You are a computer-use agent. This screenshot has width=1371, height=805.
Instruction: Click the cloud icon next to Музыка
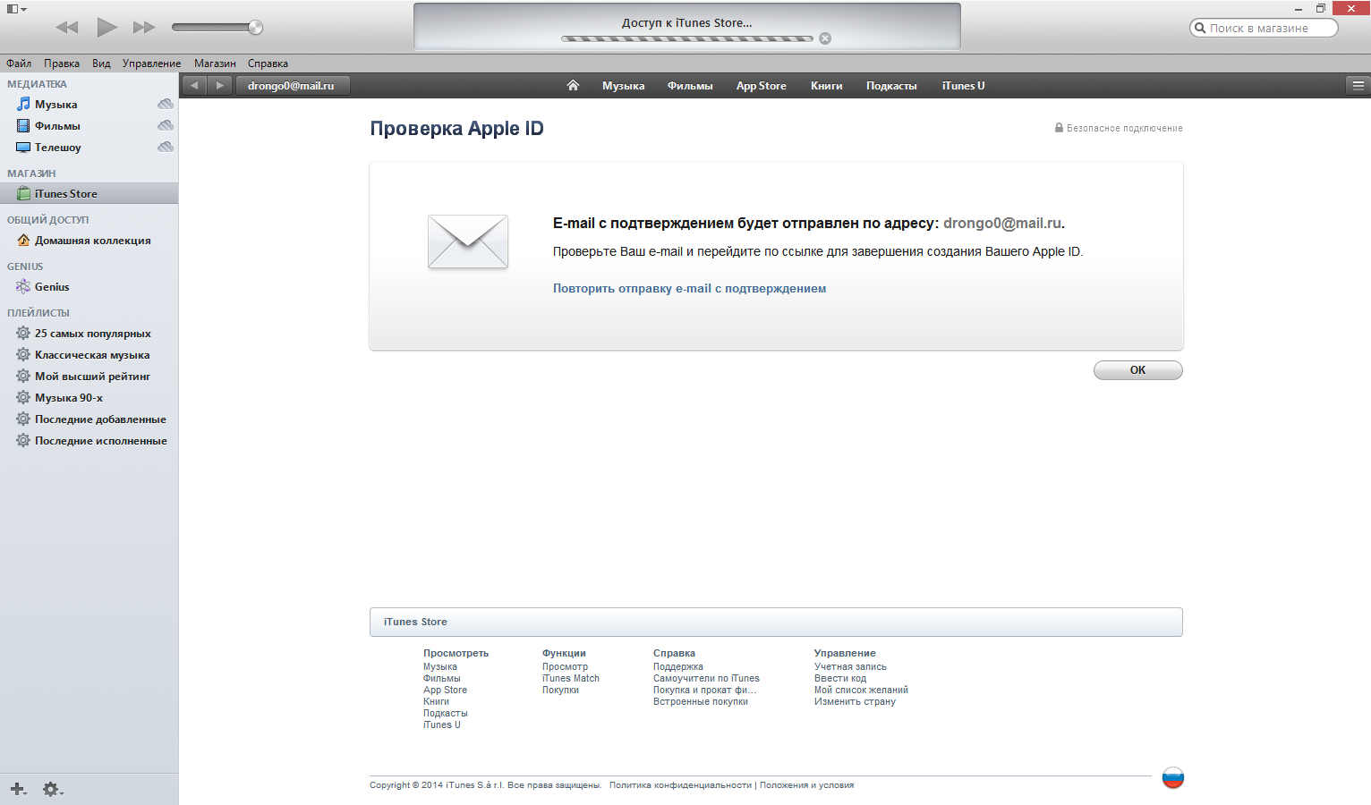[166, 104]
